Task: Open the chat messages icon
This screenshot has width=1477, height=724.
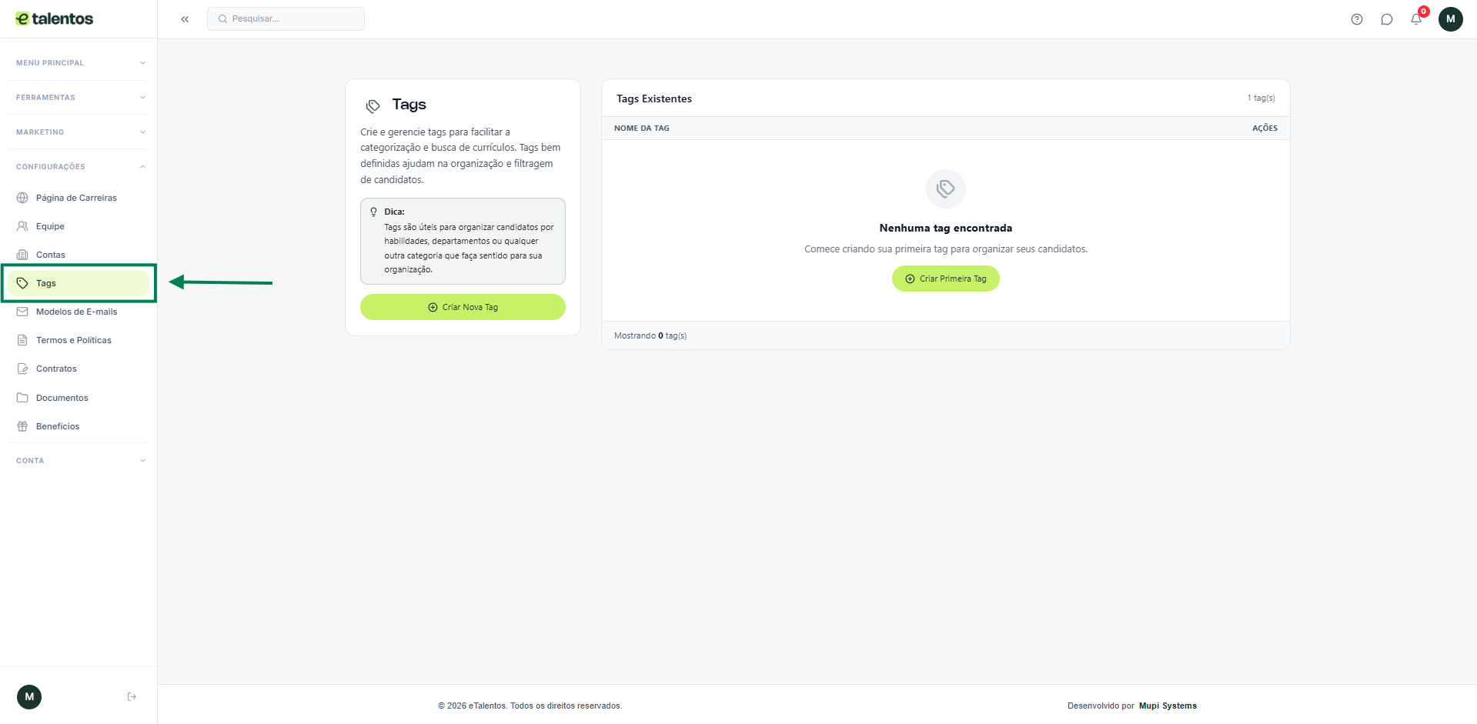Action: click(1386, 19)
